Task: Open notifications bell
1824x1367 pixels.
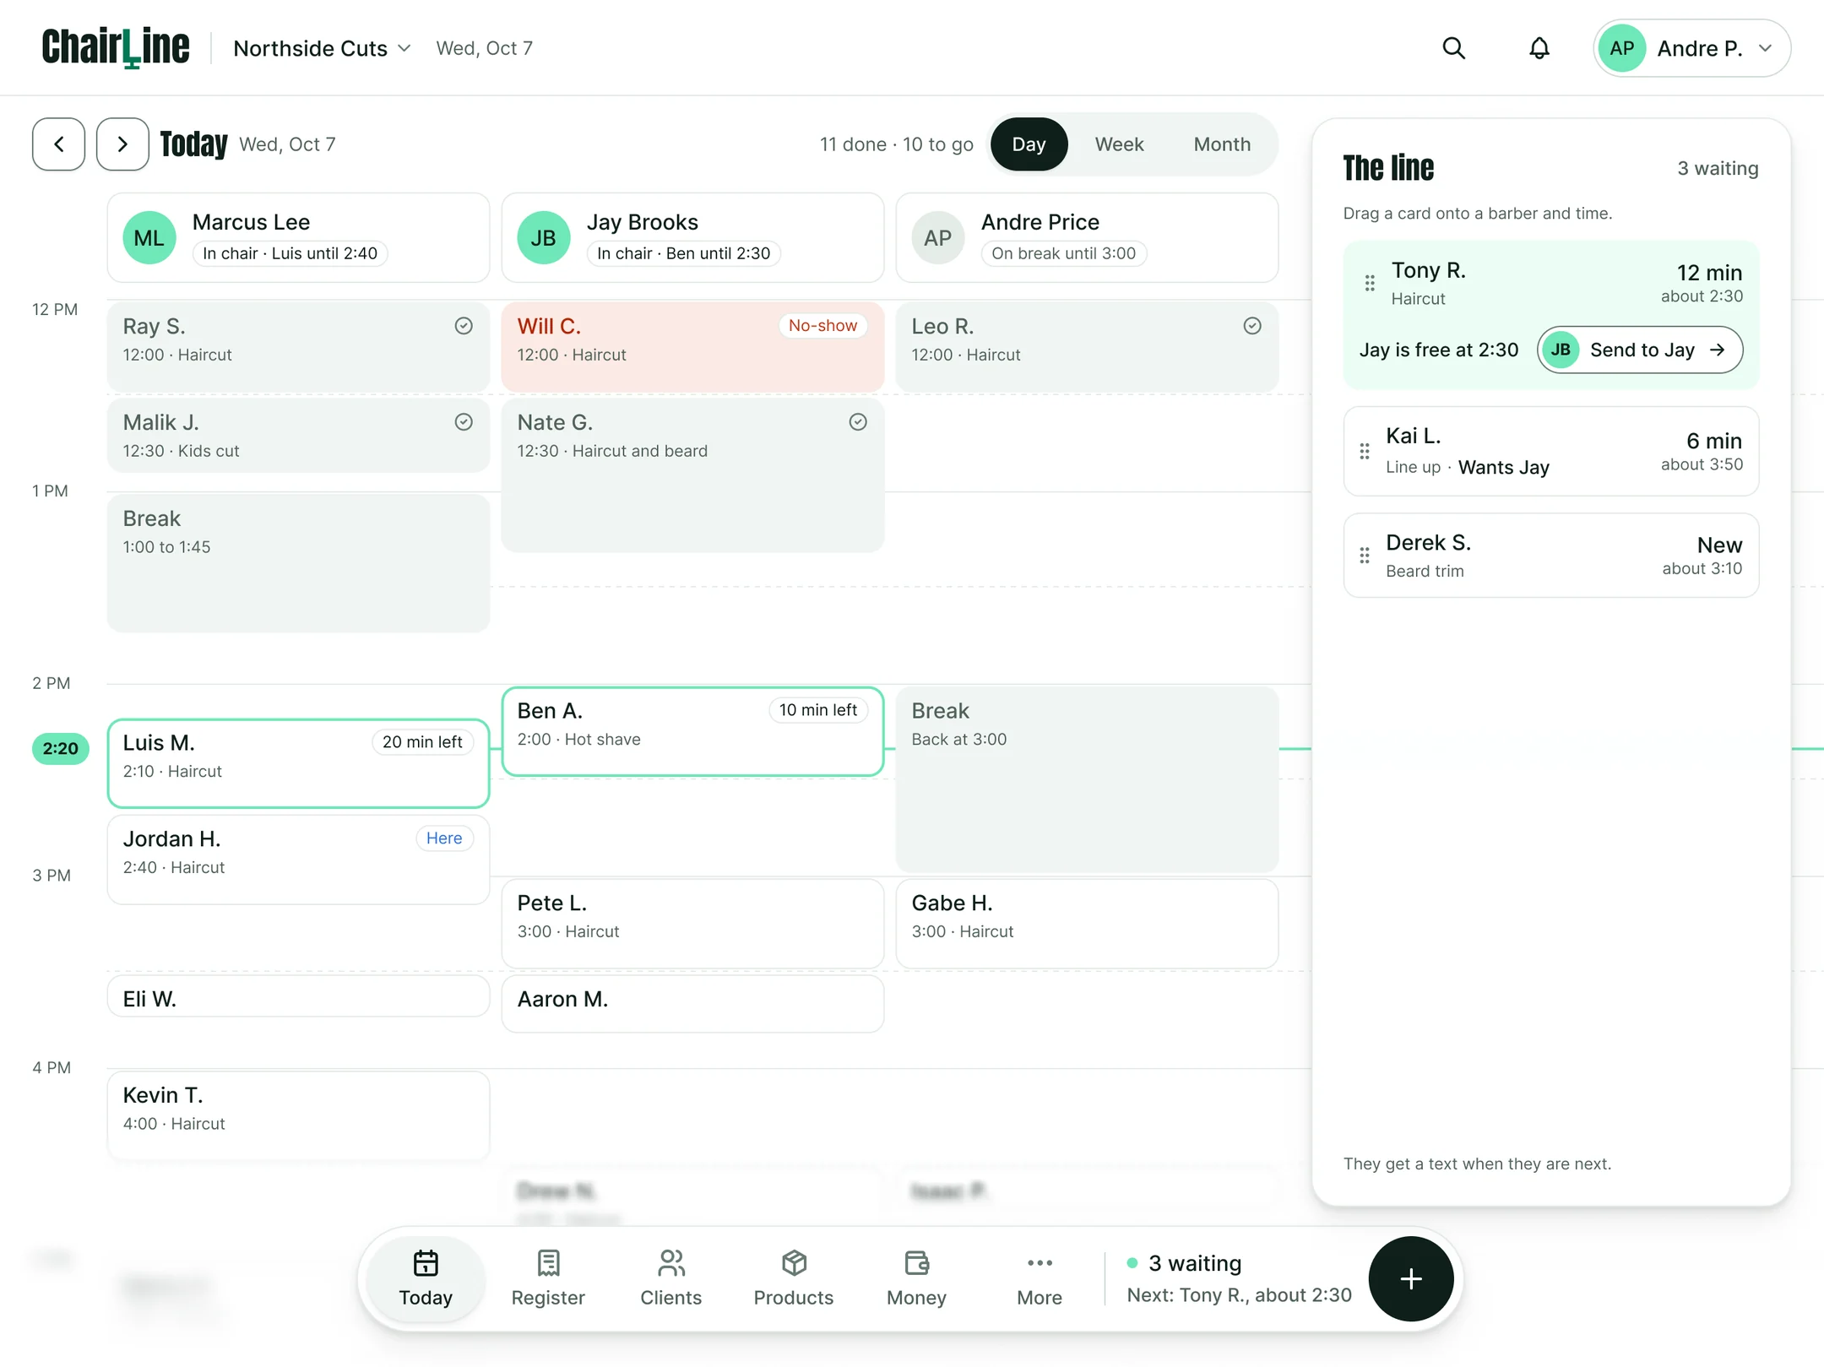Action: (x=1539, y=48)
